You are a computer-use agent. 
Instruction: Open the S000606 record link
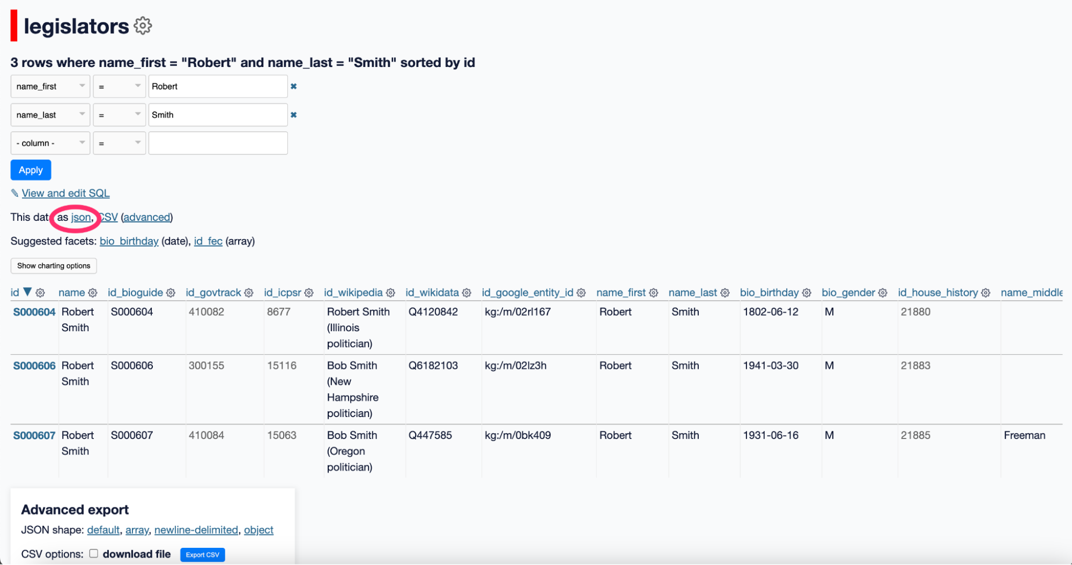(x=34, y=366)
